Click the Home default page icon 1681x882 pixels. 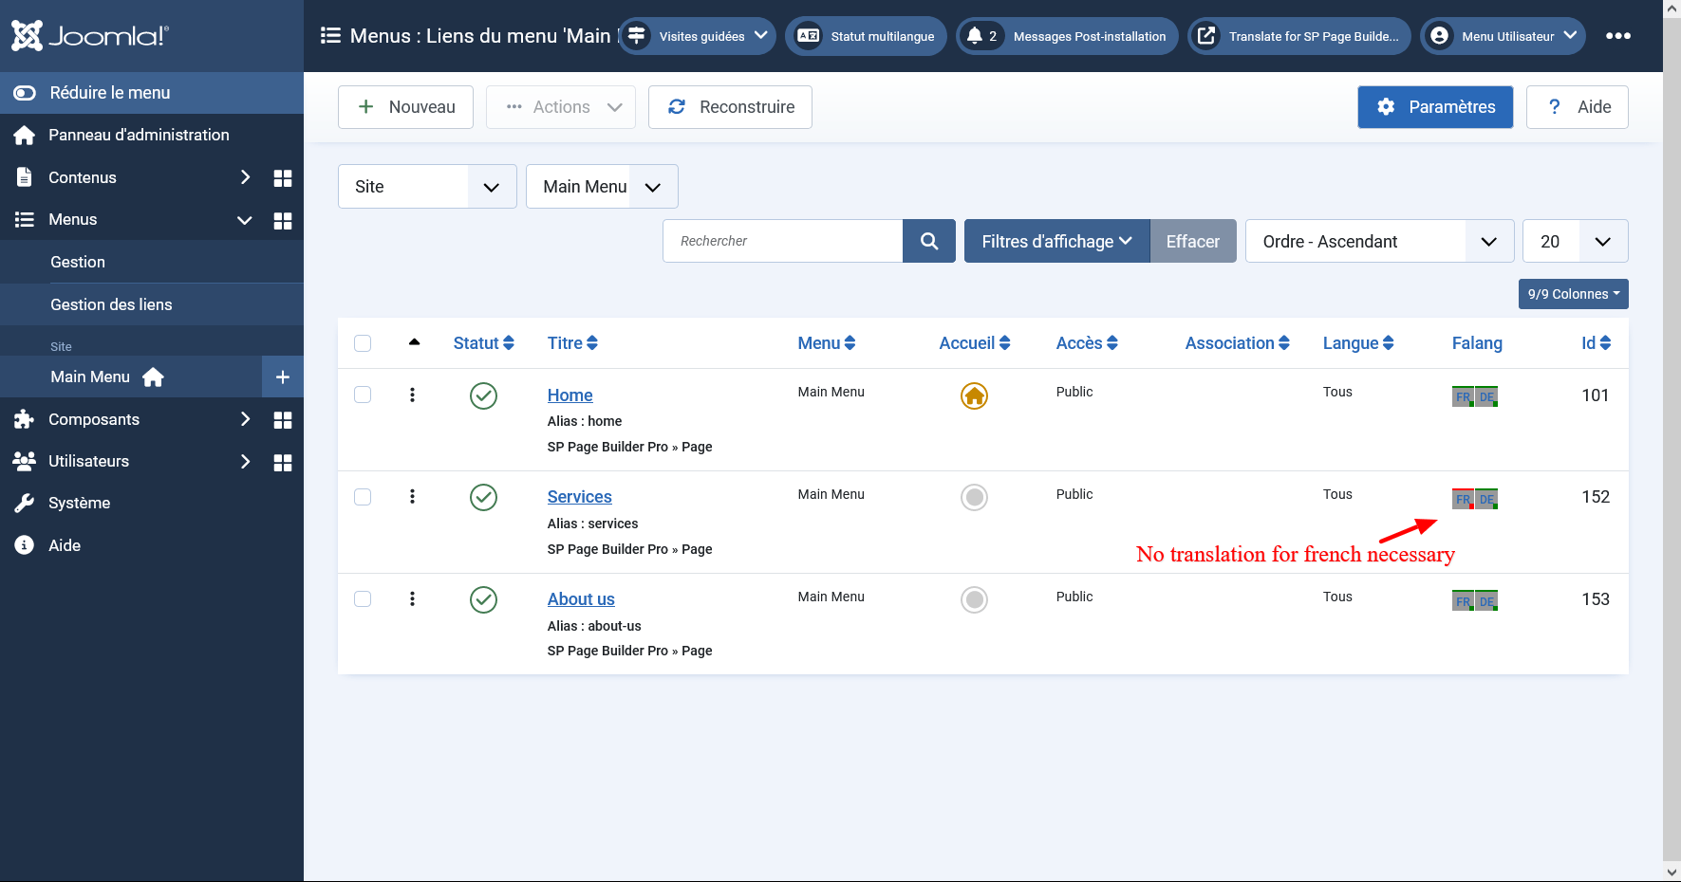click(x=974, y=395)
